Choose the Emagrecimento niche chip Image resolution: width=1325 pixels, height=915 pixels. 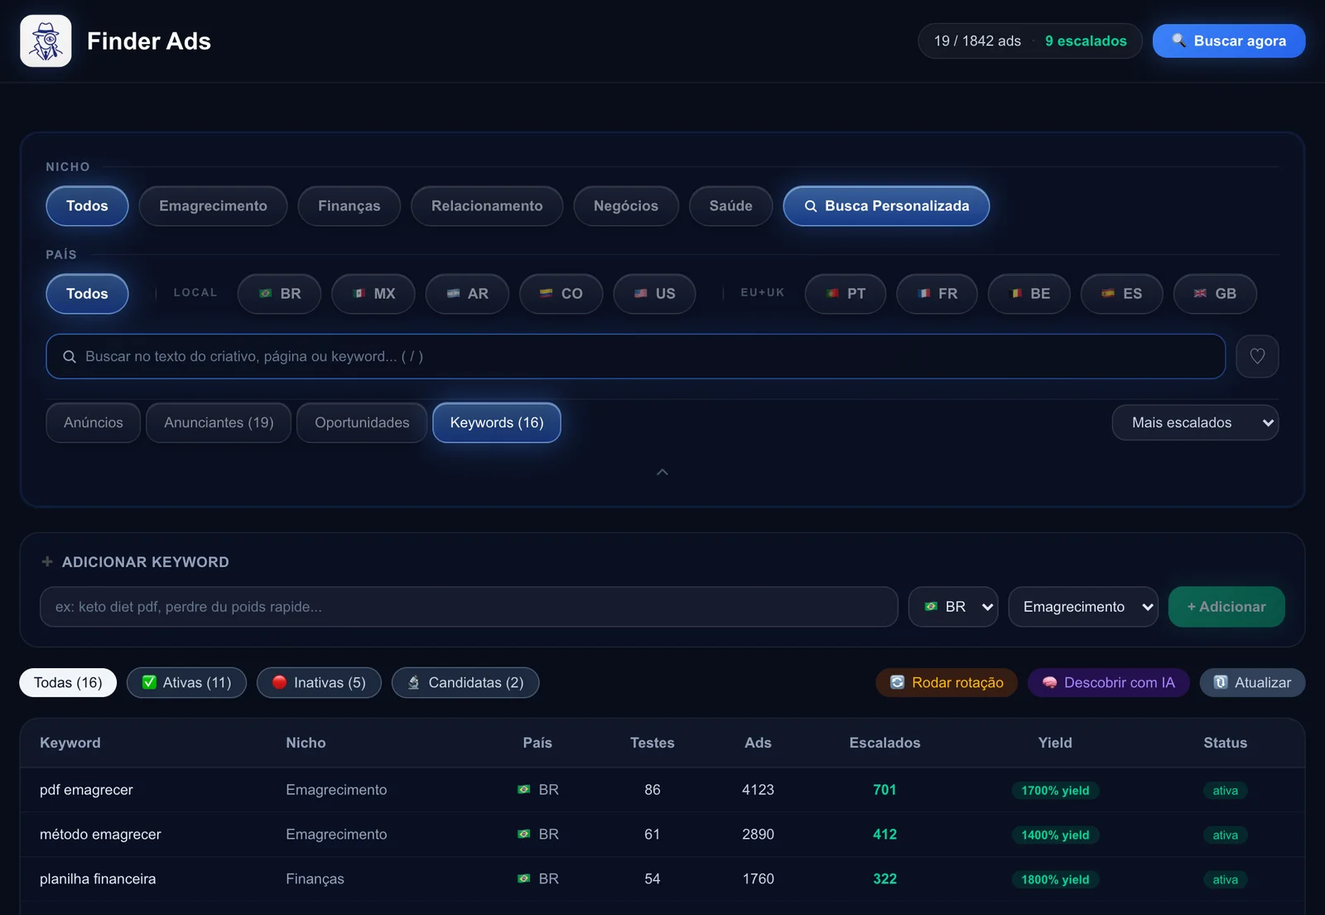tap(213, 206)
